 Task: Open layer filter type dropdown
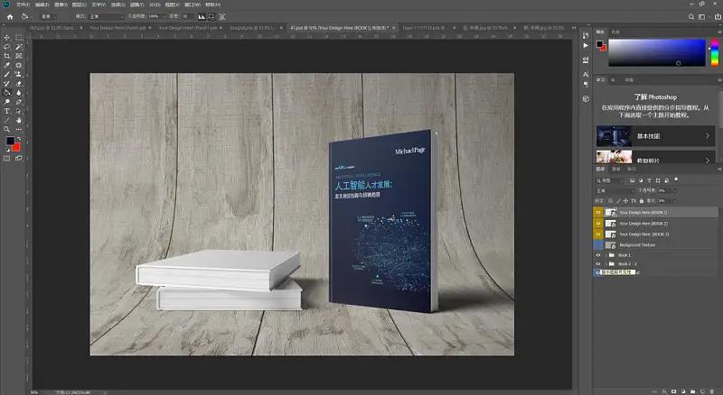609,180
